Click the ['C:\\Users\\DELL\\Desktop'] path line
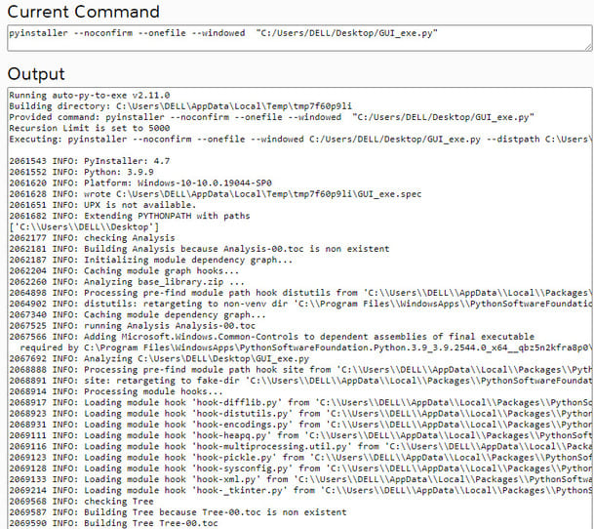594x529 pixels. click(84, 227)
